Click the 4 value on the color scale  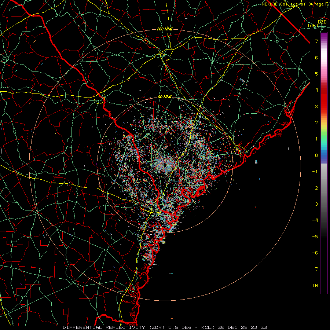click(316, 90)
